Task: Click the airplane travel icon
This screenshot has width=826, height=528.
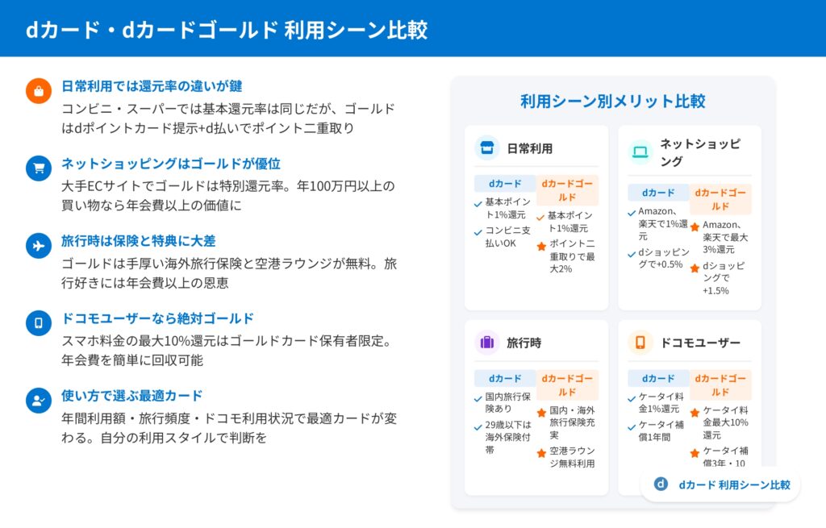Action: pyautogui.click(x=38, y=245)
